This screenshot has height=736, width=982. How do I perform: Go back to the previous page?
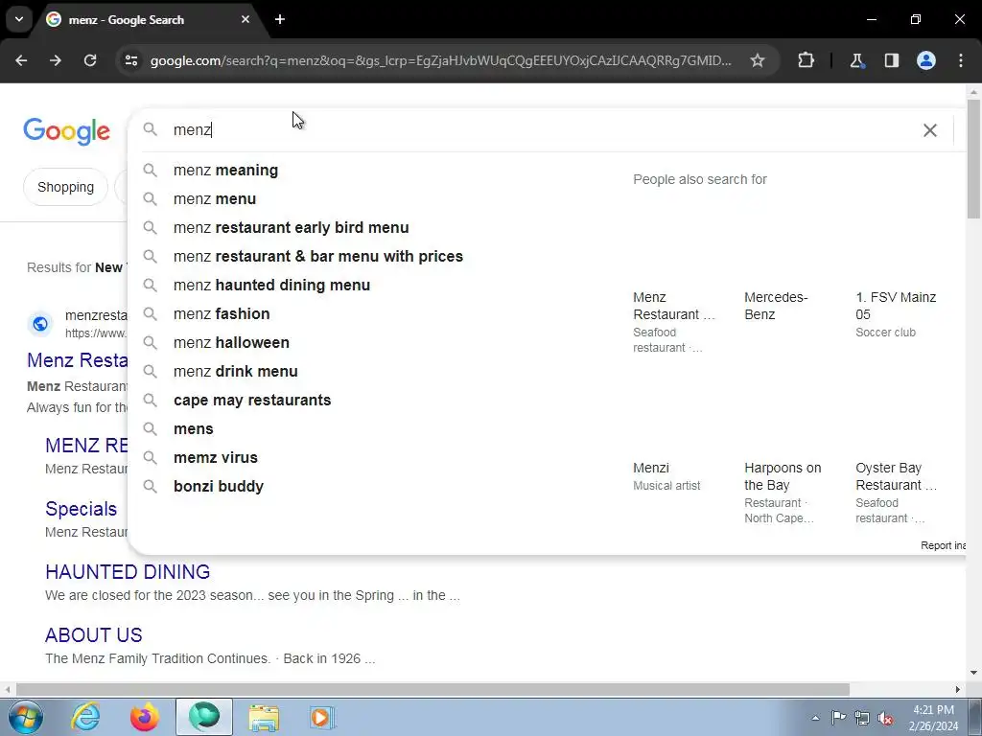click(21, 60)
